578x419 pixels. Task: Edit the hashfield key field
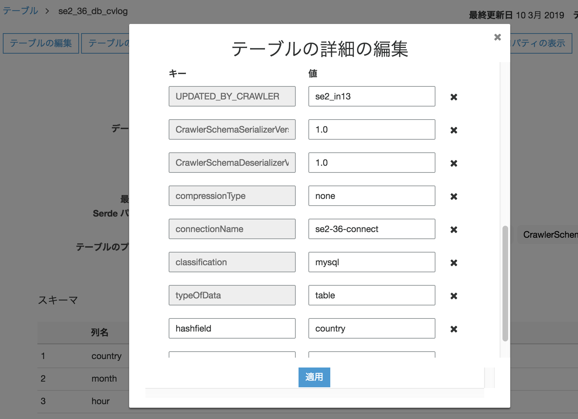(x=232, y=328)
